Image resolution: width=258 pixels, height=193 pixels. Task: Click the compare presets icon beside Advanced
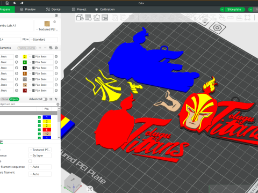56,99
